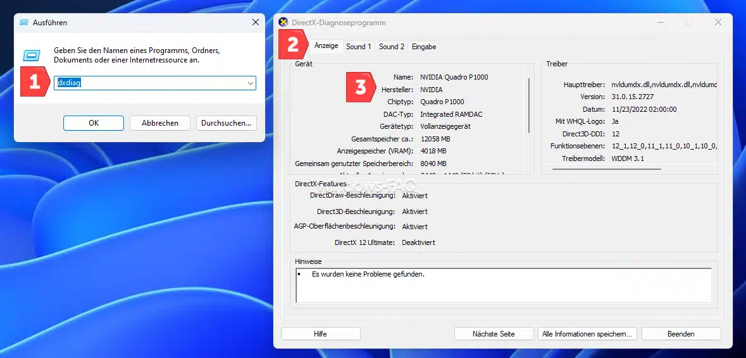Switch to the Sound 2 tab
This screenshot has height=358, width=746.
[x=392, y=46]
